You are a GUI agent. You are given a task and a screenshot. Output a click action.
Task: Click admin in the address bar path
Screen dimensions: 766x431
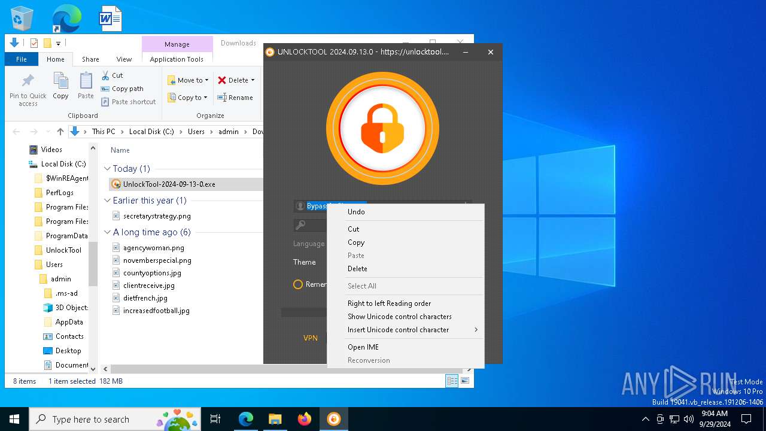(229, 132)
